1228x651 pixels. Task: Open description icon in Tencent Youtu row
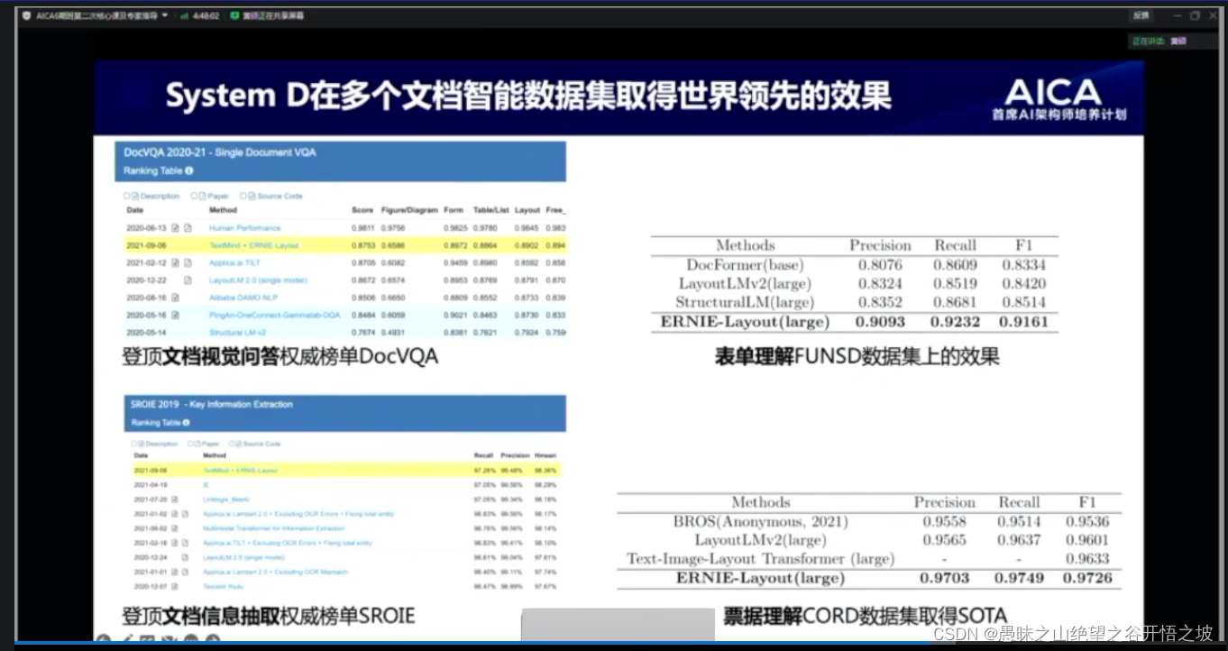[175, 587]
